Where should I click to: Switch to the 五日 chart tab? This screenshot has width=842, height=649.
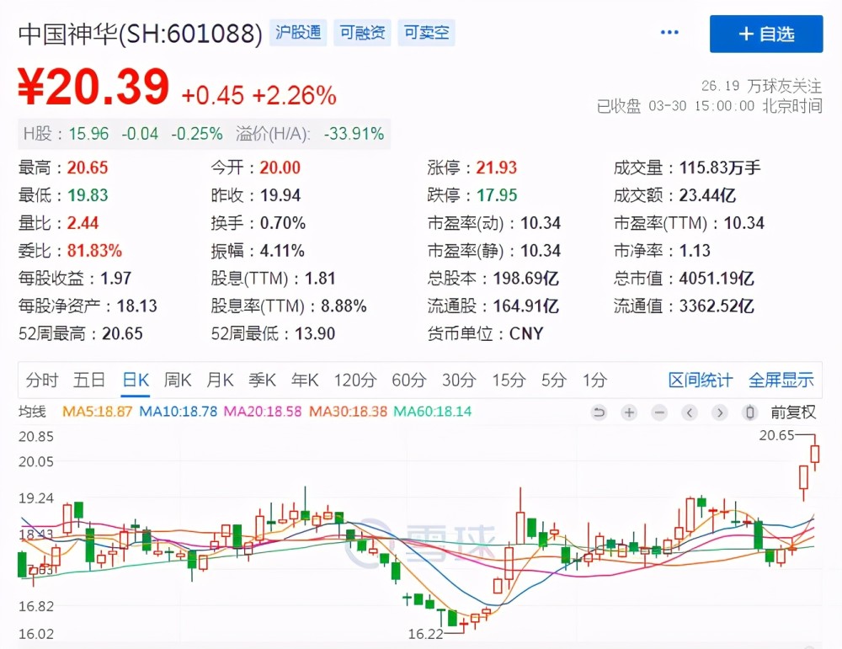(89, 380)
